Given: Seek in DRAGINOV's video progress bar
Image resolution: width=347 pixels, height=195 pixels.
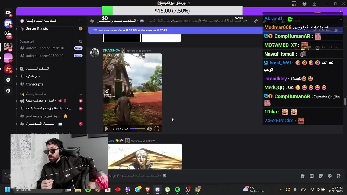Looking at the screenshot, I should [137, 129].
